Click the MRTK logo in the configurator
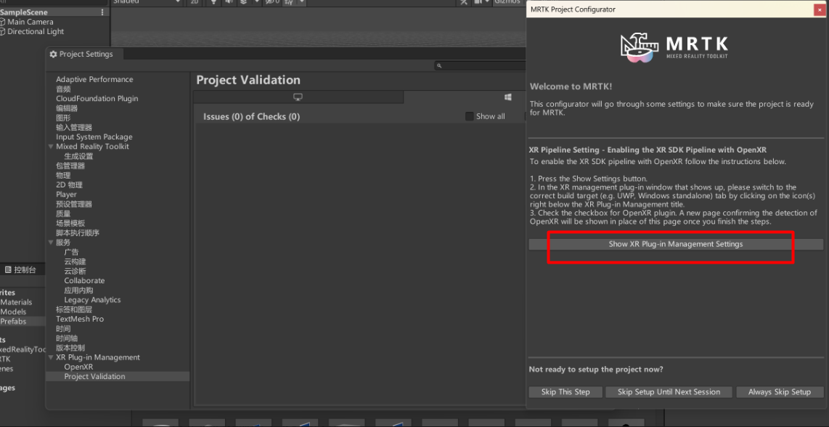 click(674, 48)
